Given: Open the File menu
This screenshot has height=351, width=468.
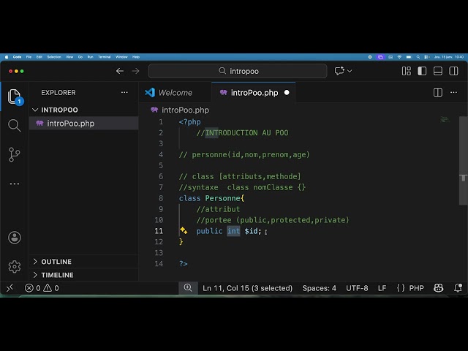Looking at the screenshot, I should pos(29,57).
